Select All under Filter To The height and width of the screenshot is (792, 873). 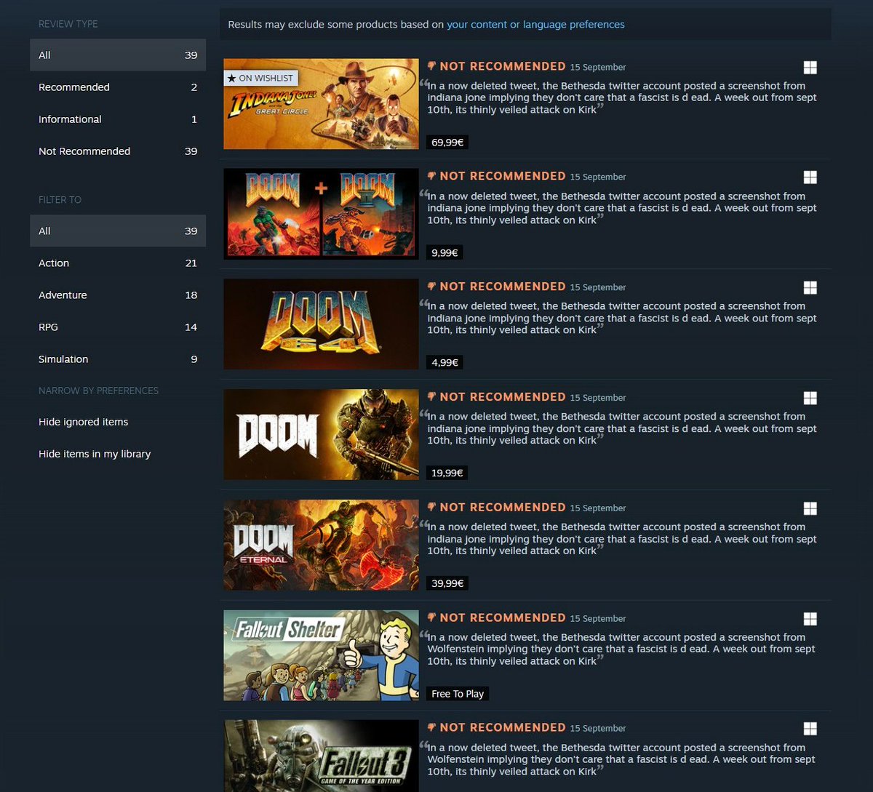point(118,231)
